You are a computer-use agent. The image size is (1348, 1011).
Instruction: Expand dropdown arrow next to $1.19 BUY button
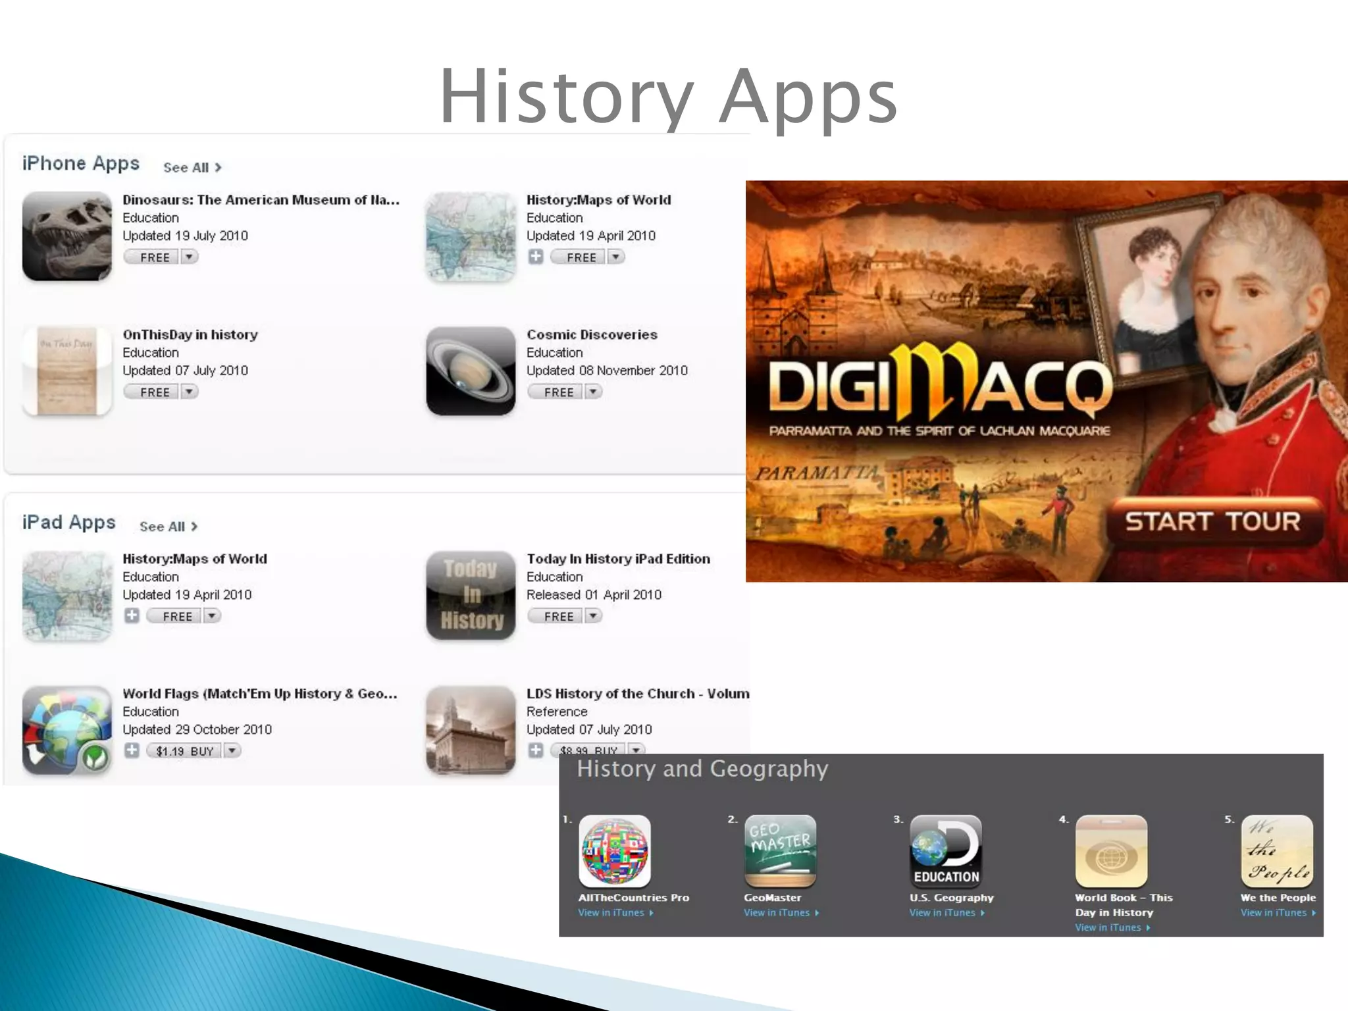click(232, 750)
